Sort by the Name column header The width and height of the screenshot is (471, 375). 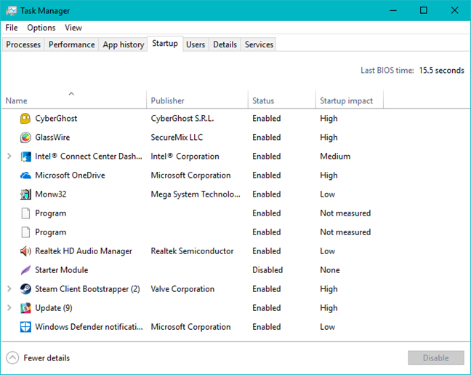[74, 99]
